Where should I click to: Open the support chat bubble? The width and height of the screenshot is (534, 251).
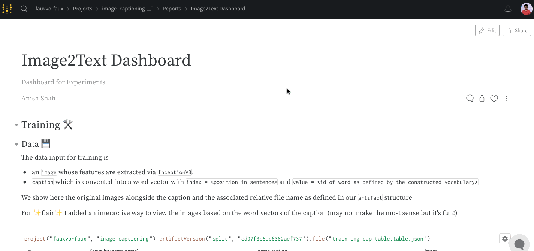pos(519,243)
